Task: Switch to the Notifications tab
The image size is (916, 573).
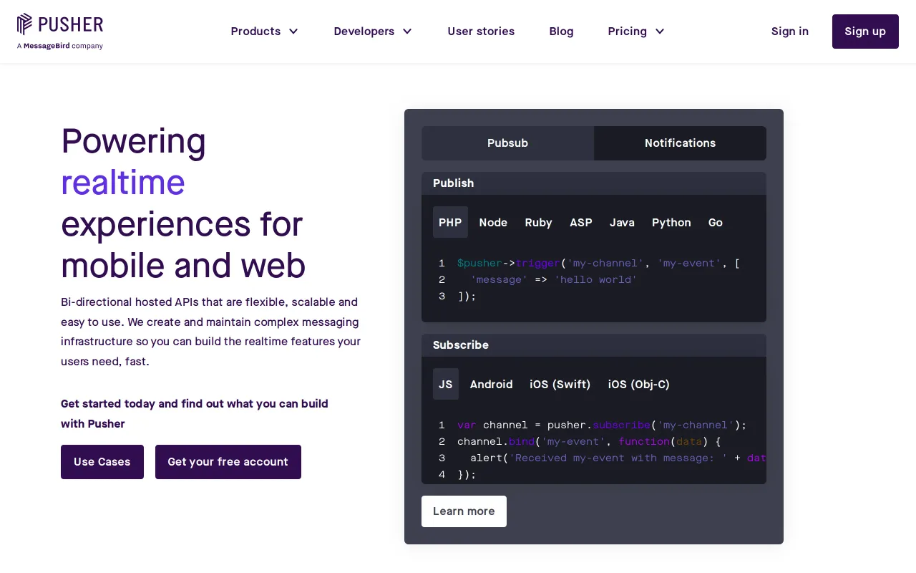Action: [680, 143]
